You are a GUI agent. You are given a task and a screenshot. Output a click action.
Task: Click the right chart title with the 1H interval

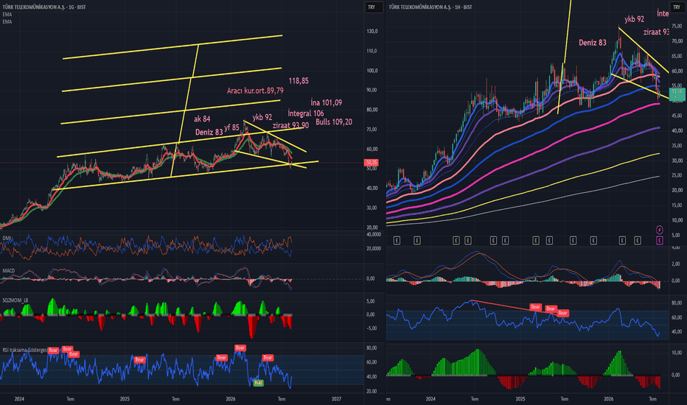coord(430,7)
